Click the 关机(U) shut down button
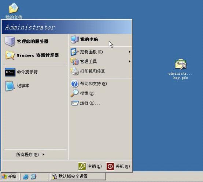This screenshot has height=182, width=203. 118,166
